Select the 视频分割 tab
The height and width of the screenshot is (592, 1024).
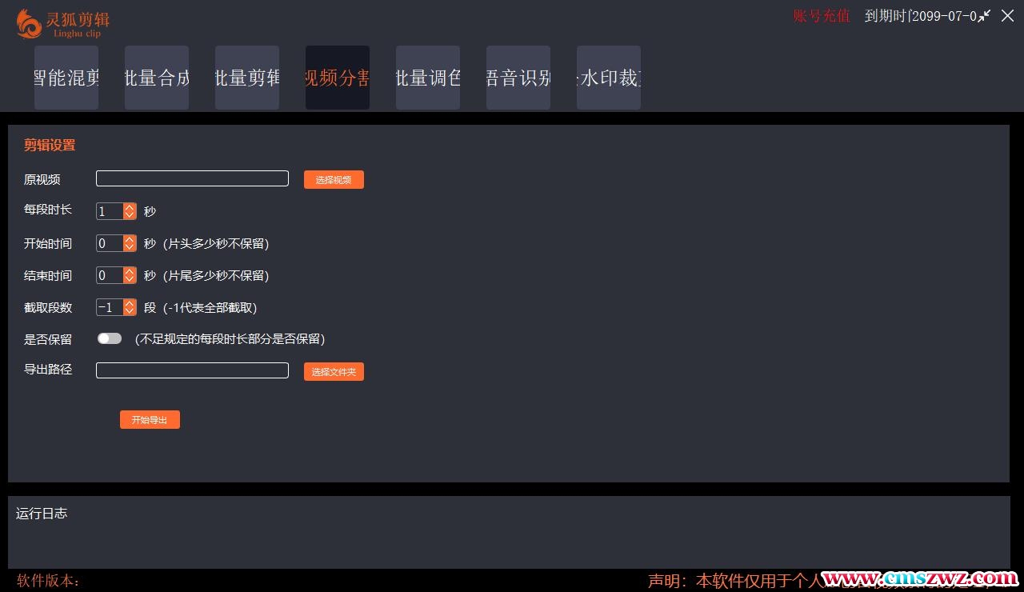pos(338,78)
